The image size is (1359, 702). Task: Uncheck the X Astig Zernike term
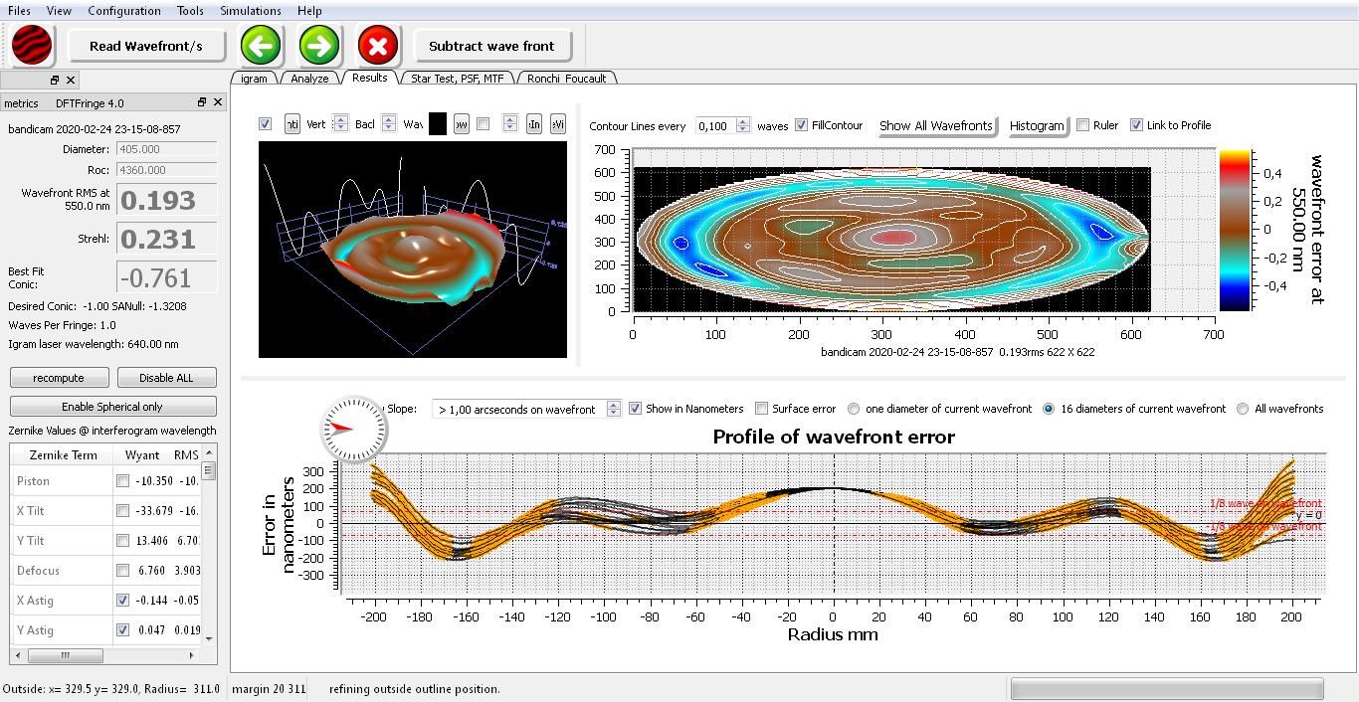[122, 601]
